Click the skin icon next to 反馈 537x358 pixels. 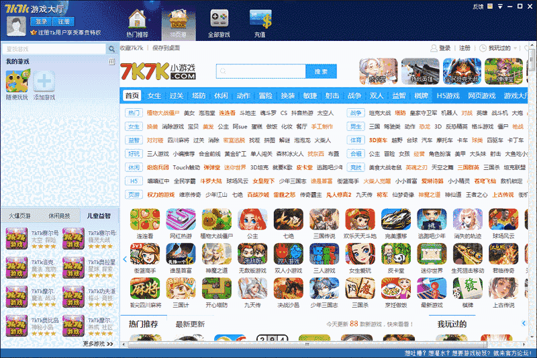click(x=490, y=6)
